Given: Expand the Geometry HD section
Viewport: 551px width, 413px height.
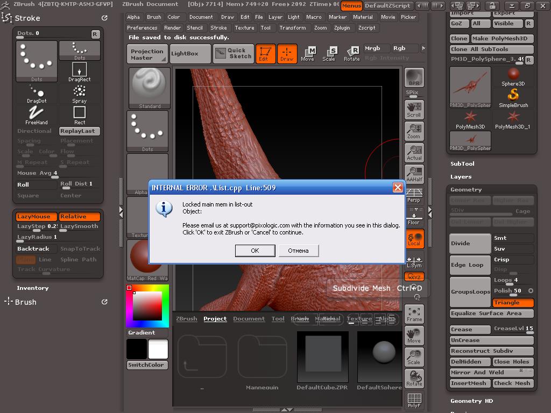Looking at the screenshot, I should (x=471, y=401).
